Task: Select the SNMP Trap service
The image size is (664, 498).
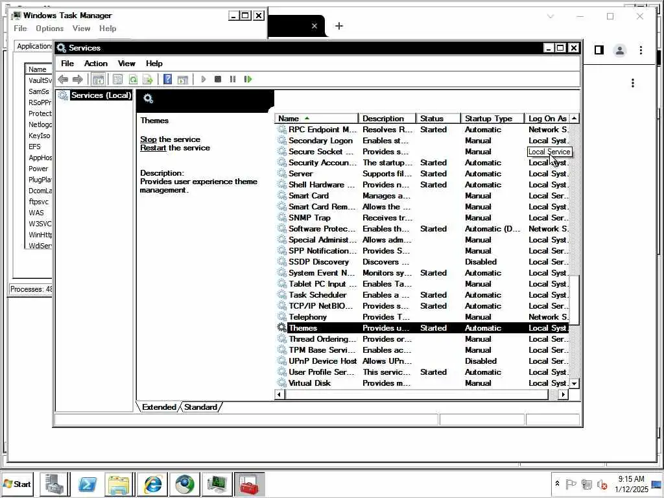Action: tap(422, 218)
